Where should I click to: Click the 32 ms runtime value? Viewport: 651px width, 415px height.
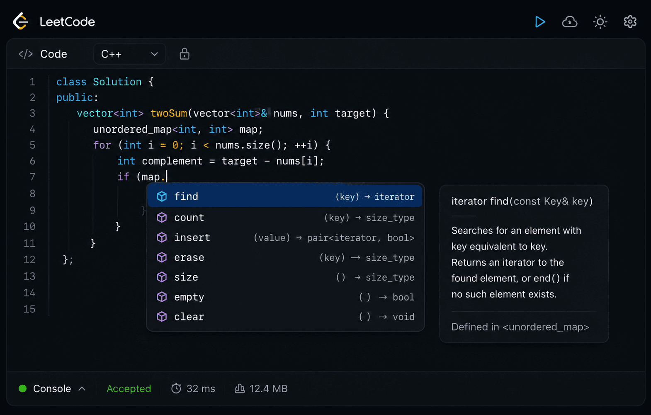point(201,388)
